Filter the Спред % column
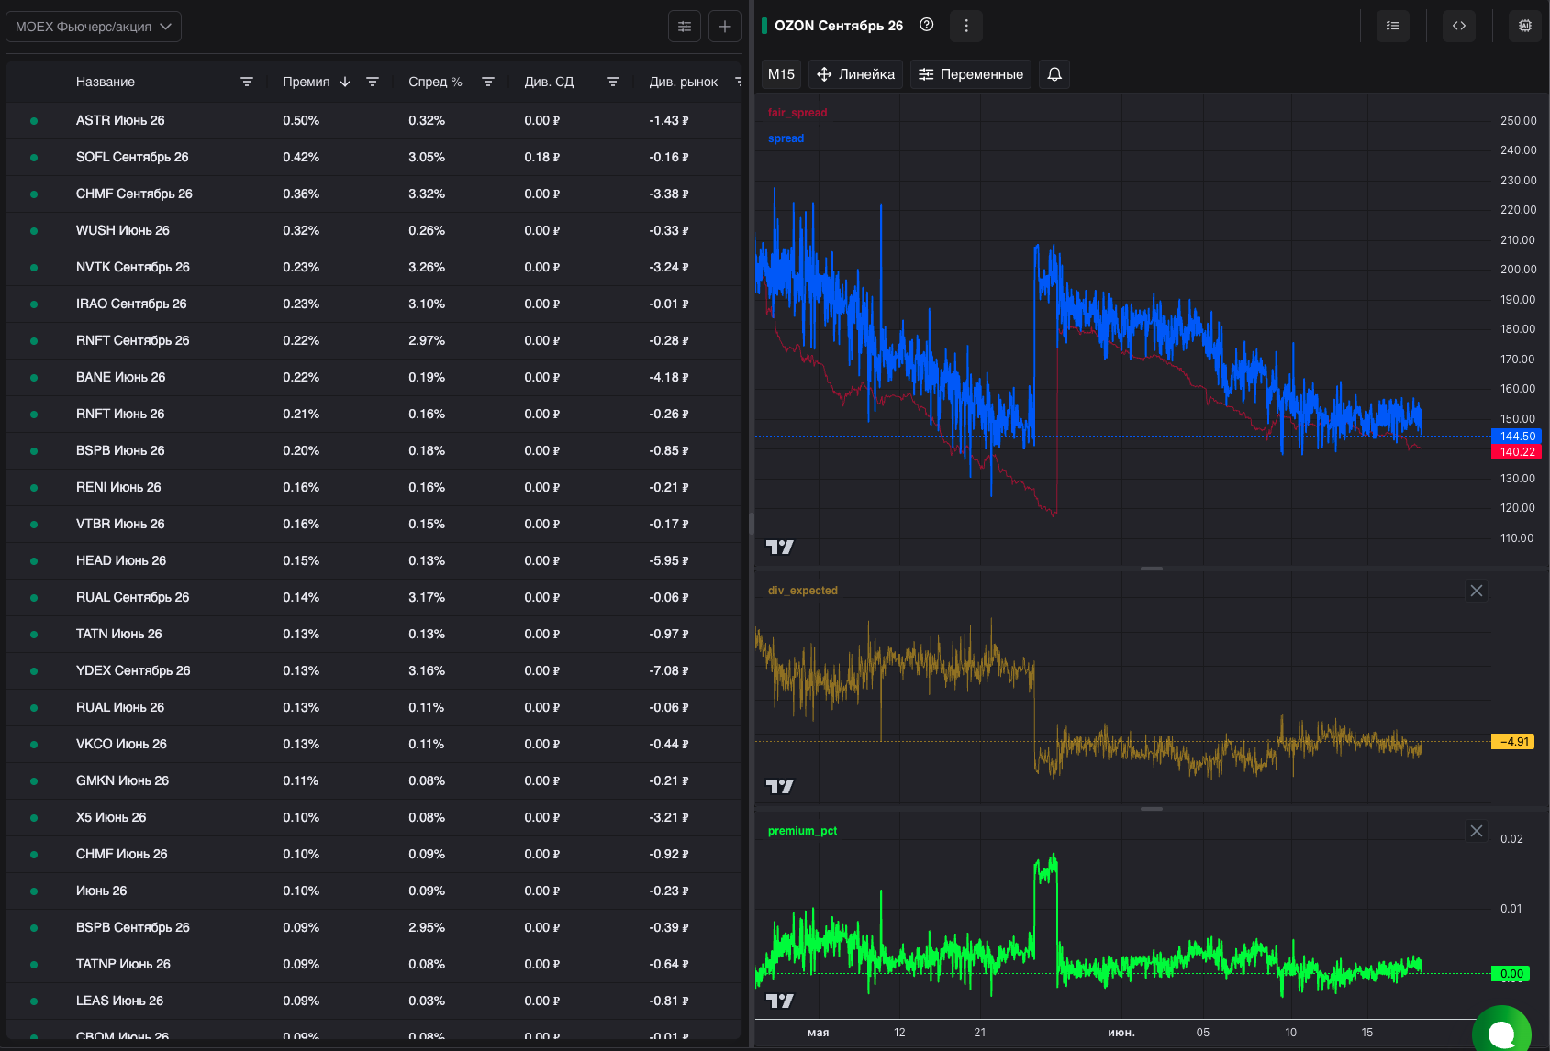This screenshot has height=1051, width=1550. pos(488,82)
